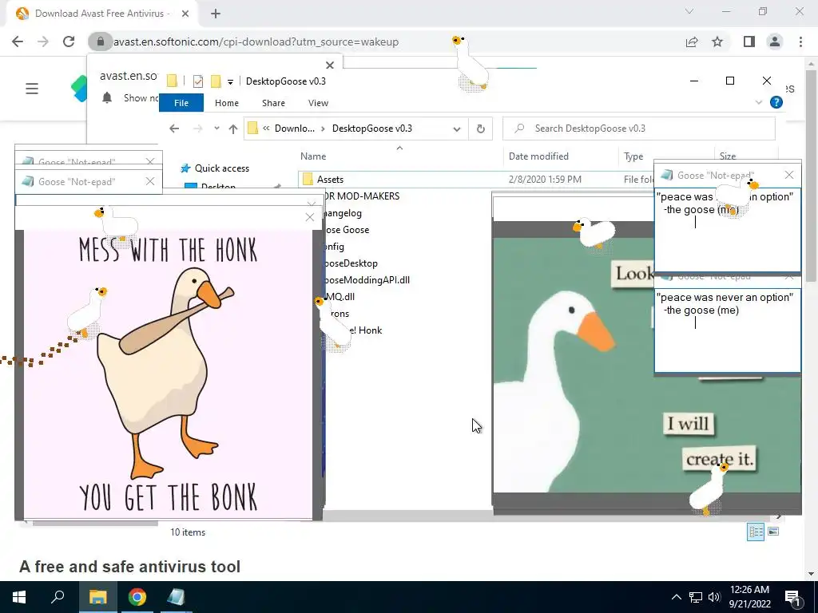Open network status tray icon
The width and height of the screenshot is (818, 613).
click(696, 597)
